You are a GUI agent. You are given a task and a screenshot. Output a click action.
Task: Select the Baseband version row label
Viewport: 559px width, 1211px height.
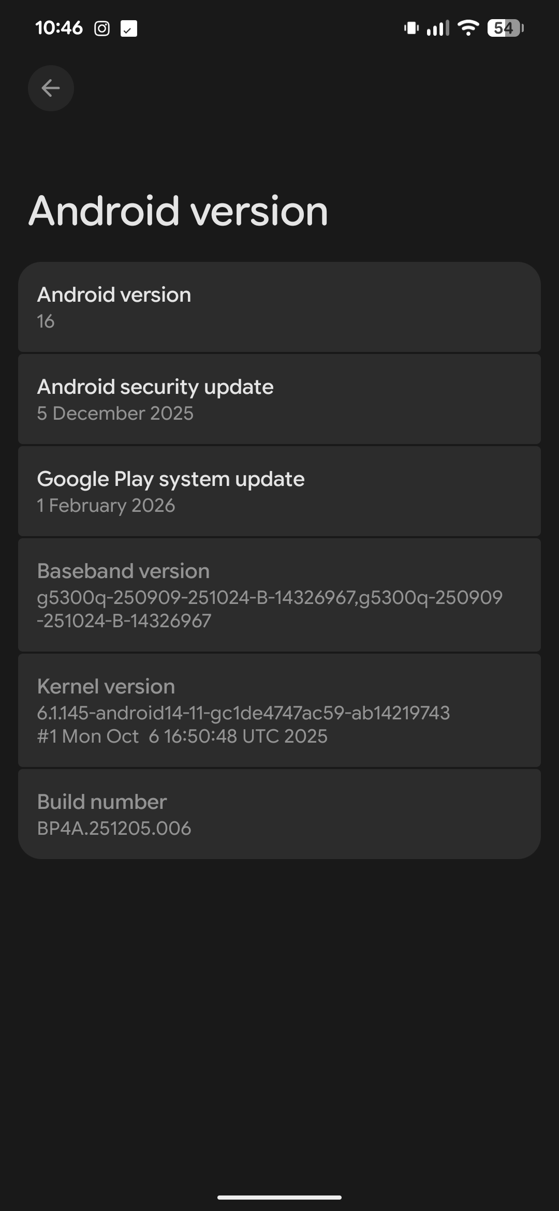tap(123, 571)
